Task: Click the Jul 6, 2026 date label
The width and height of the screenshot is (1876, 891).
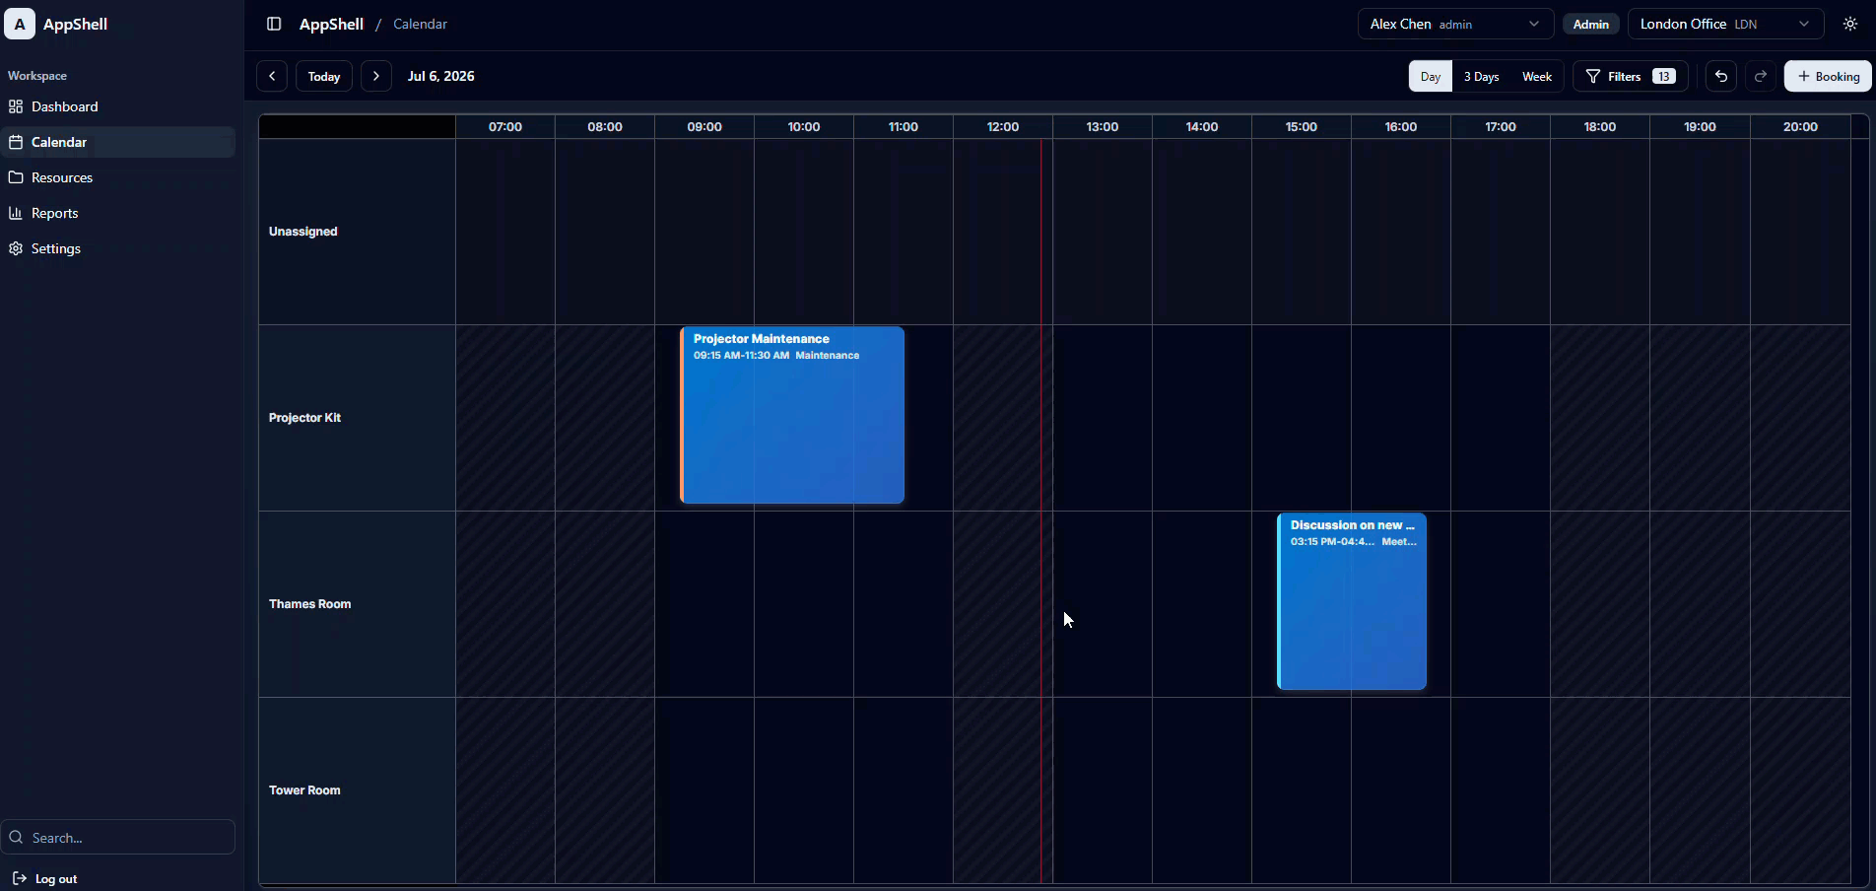Action: coord(441,76)
